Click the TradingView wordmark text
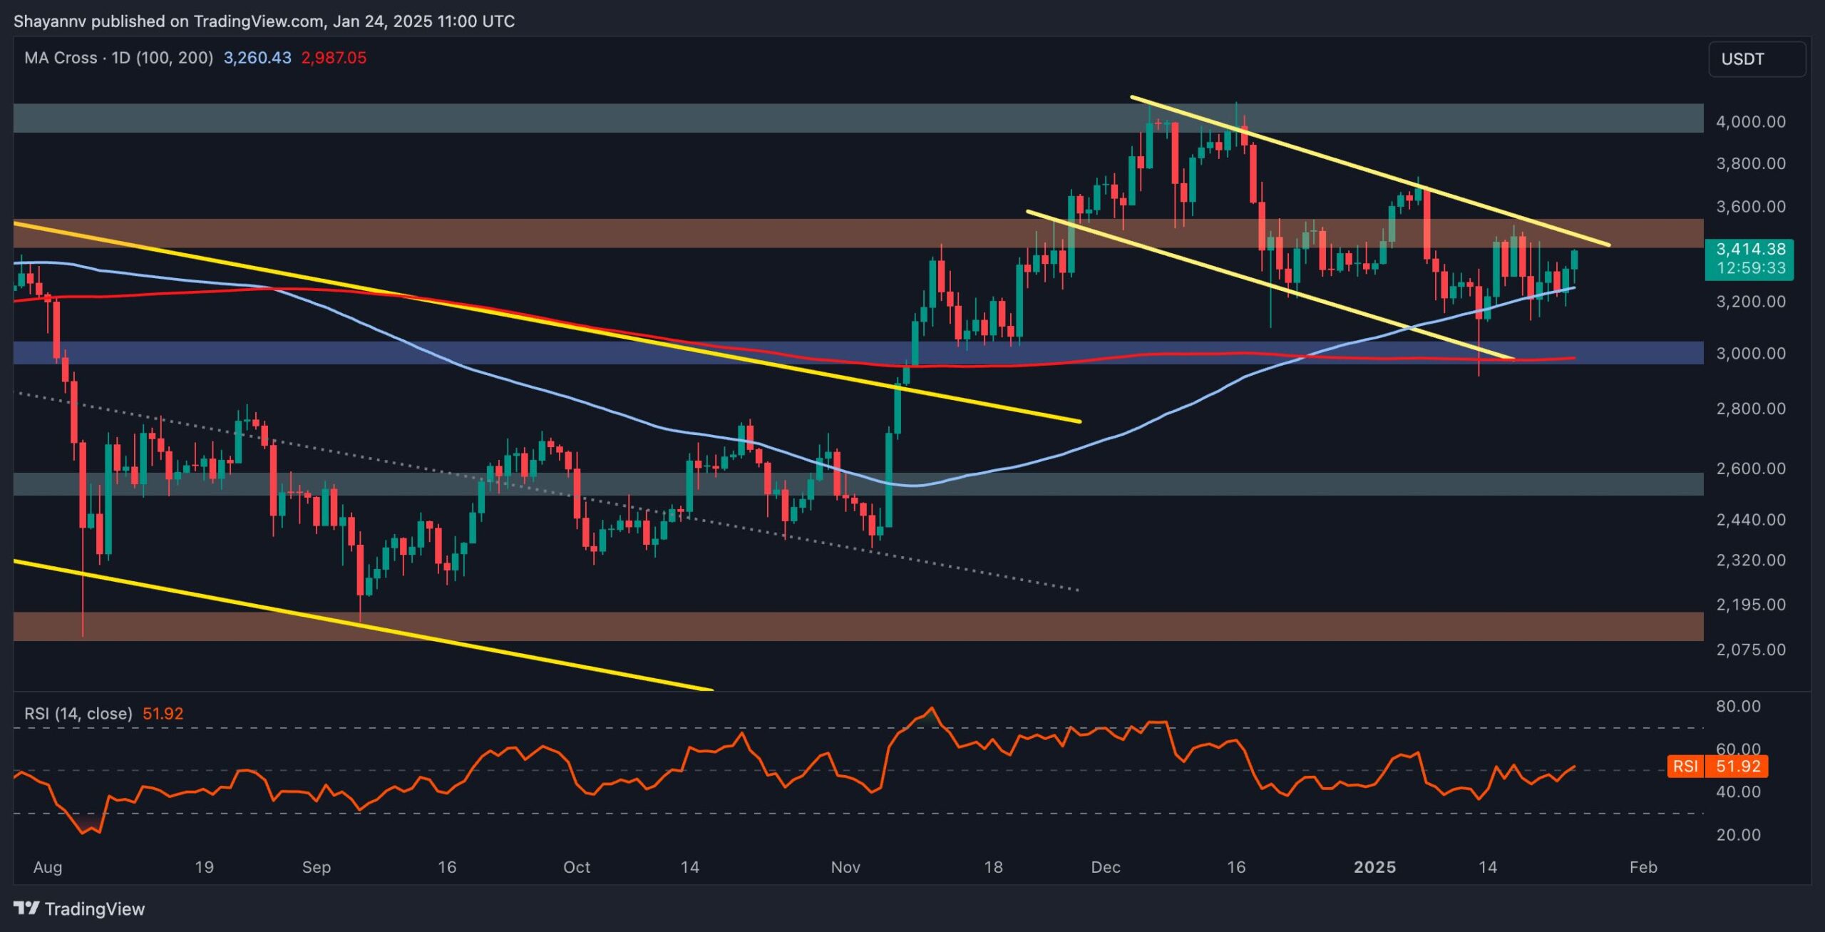This screenshot has height=932, width=1825. tap(95, 908)
